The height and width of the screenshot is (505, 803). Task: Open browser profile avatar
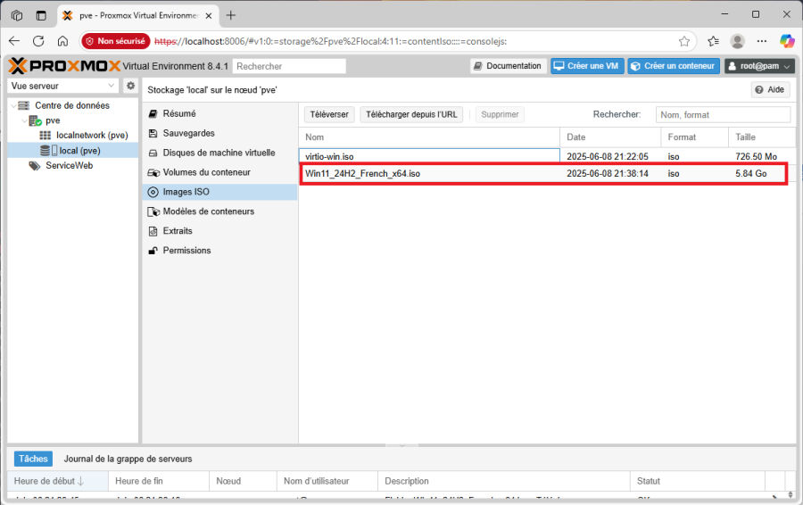coord(738,41)
